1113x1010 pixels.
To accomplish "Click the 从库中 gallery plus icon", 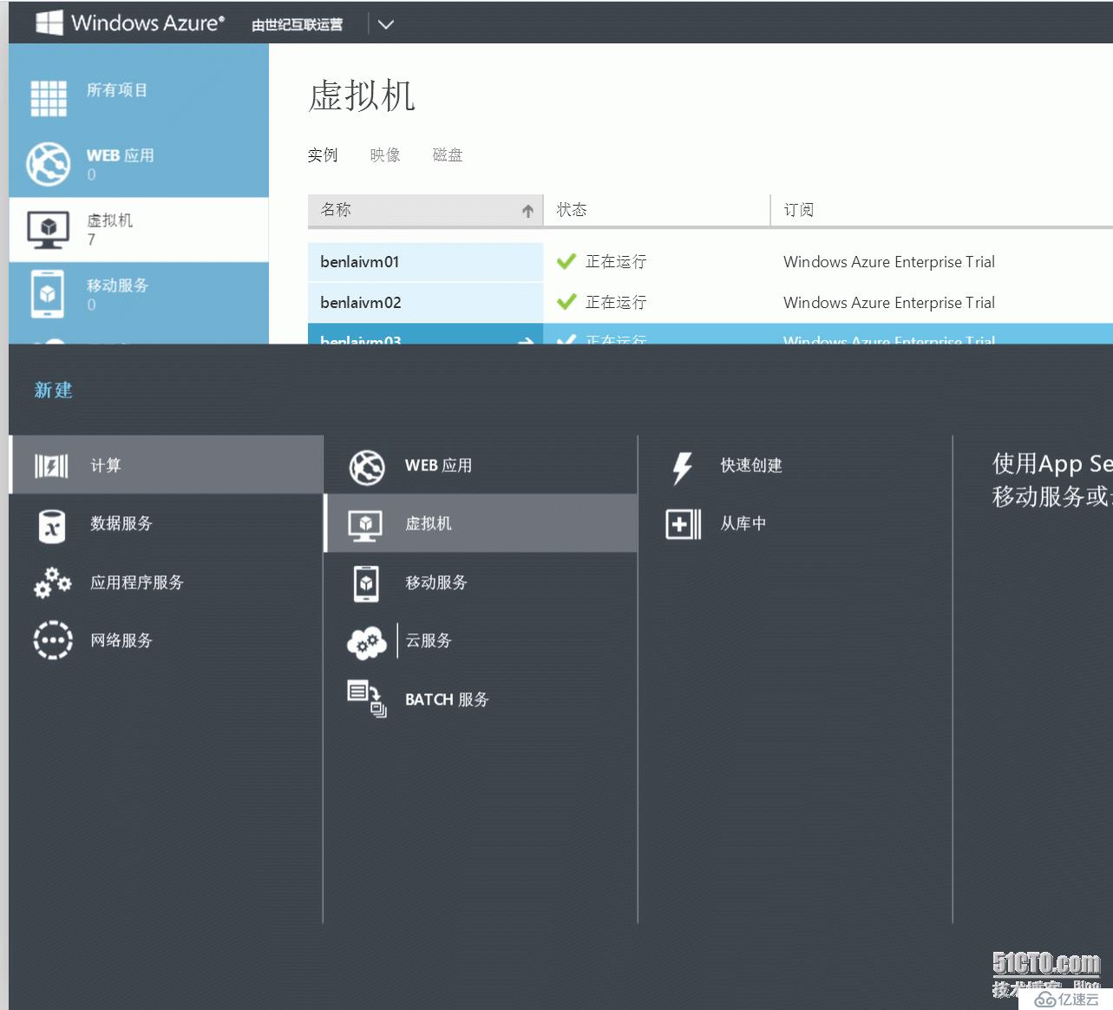I will (683, 524).
